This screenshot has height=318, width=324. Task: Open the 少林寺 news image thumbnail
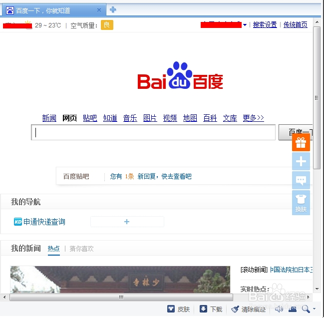120,280
